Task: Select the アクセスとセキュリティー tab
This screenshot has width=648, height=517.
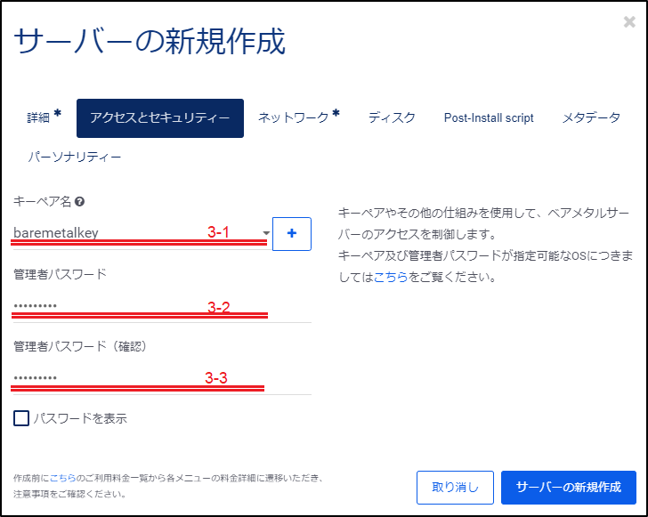Action: tap(160, 117)
